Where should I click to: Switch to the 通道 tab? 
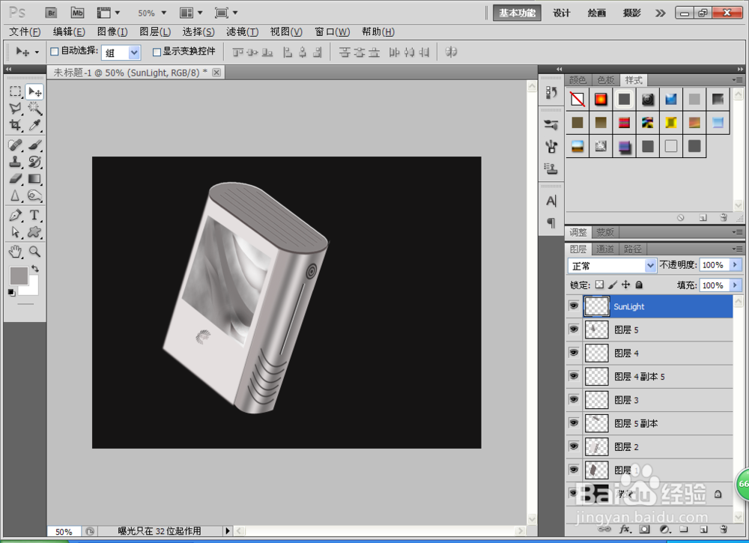point(605,249)
